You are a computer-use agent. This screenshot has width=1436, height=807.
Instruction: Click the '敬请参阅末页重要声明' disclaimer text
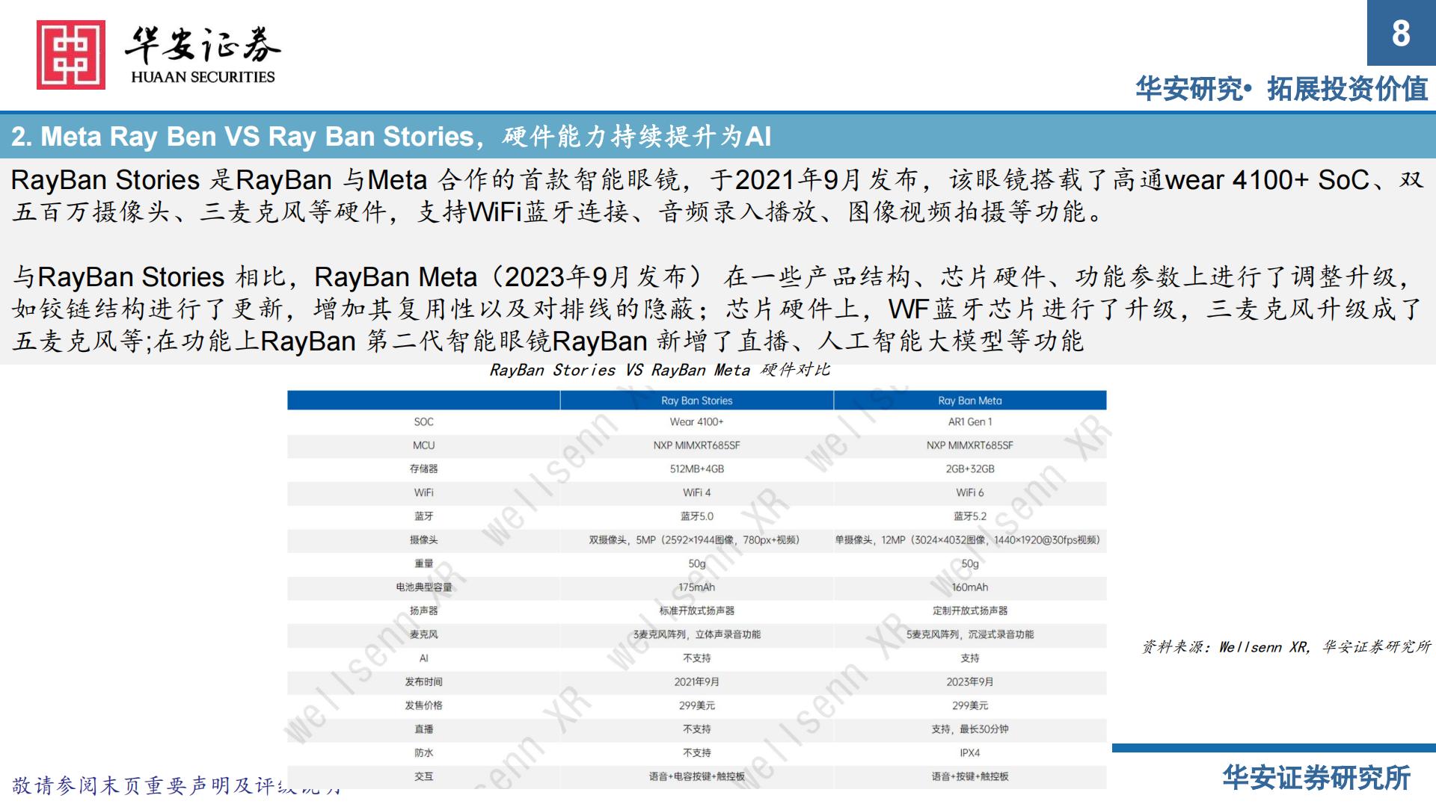pos(122,785)
